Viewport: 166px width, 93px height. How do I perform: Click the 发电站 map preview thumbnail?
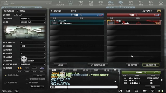[x=25, y=32]
